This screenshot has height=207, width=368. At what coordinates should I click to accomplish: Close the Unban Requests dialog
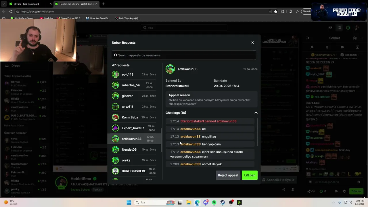(252, 43)
